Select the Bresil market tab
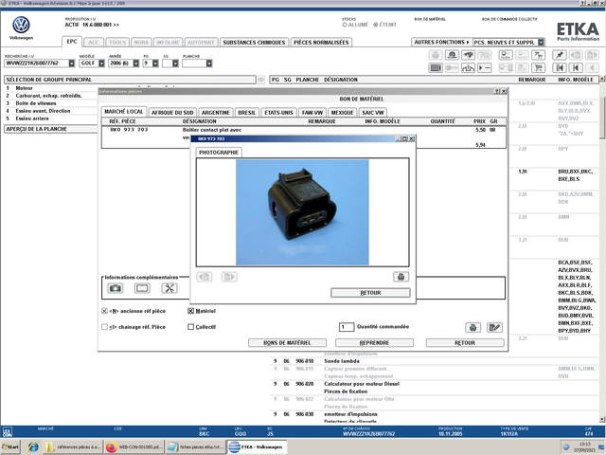 tap(246, 113)
